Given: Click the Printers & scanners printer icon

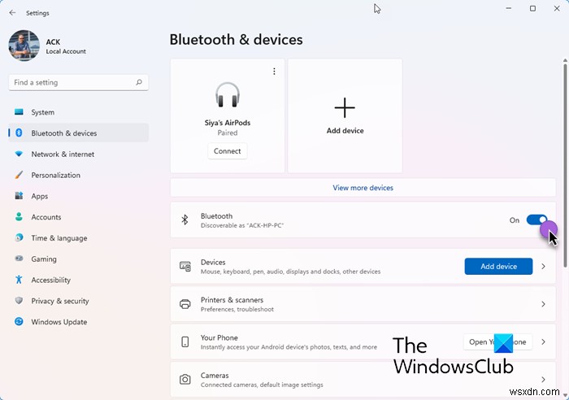Looking at the screenshot, I should pyautogui.click(x=185, y=304).
